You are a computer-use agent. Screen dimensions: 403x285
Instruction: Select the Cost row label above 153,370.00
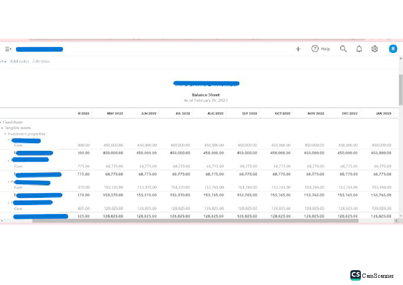18,187
